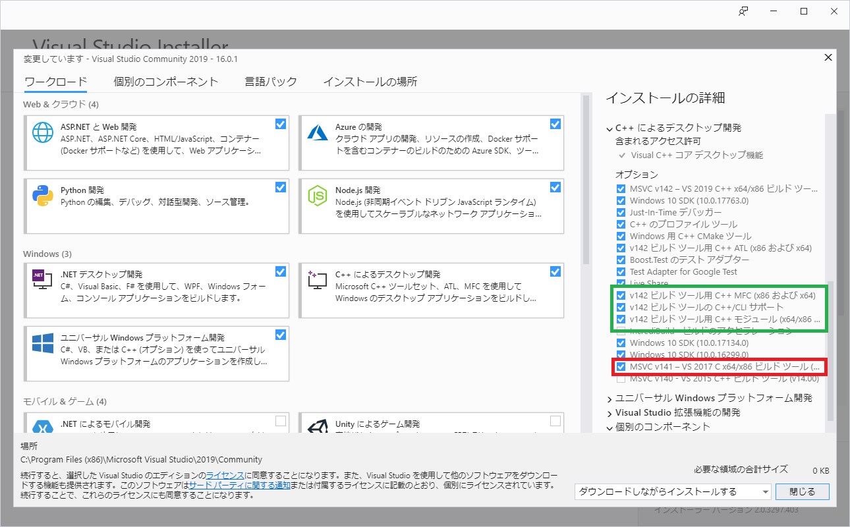Uncheck the Node.js 開発 workload checkbox
Viewport: 850px width, 527px height.
click(555, 187)
